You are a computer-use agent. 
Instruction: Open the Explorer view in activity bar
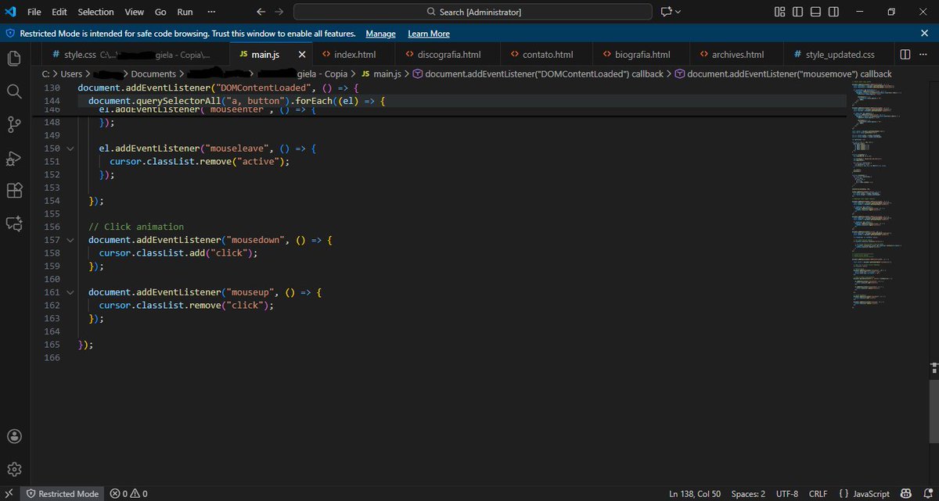[x=13, y=58]
